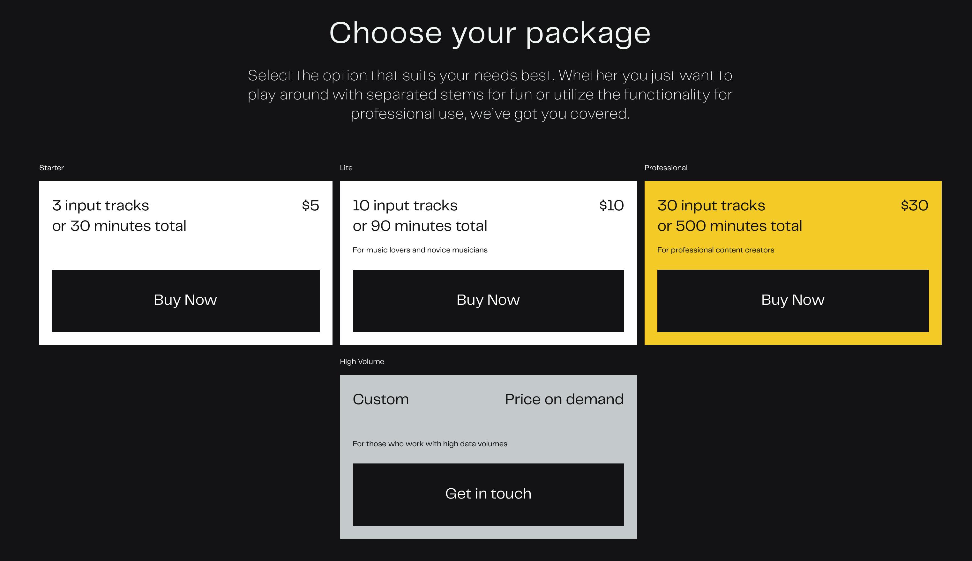Click 'For music lovers and novice musicians' text
The width and height of the screenshot is (972, 561).
pyautogui.click(x=420, y=250)
